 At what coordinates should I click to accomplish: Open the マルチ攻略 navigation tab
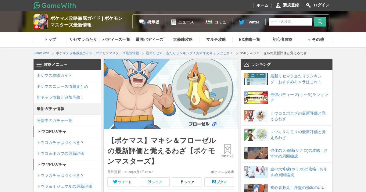[x=216, y=40]
